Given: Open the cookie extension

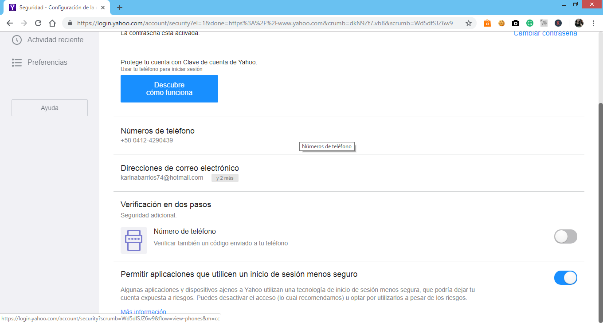Looking at the screenshot, I should [501, 23].
